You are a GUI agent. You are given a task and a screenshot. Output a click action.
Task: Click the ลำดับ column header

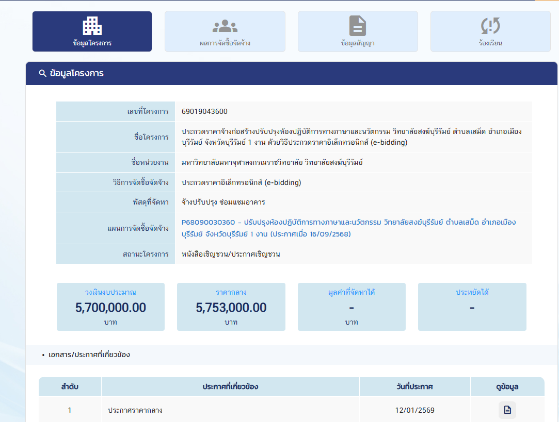click(70, 386)
